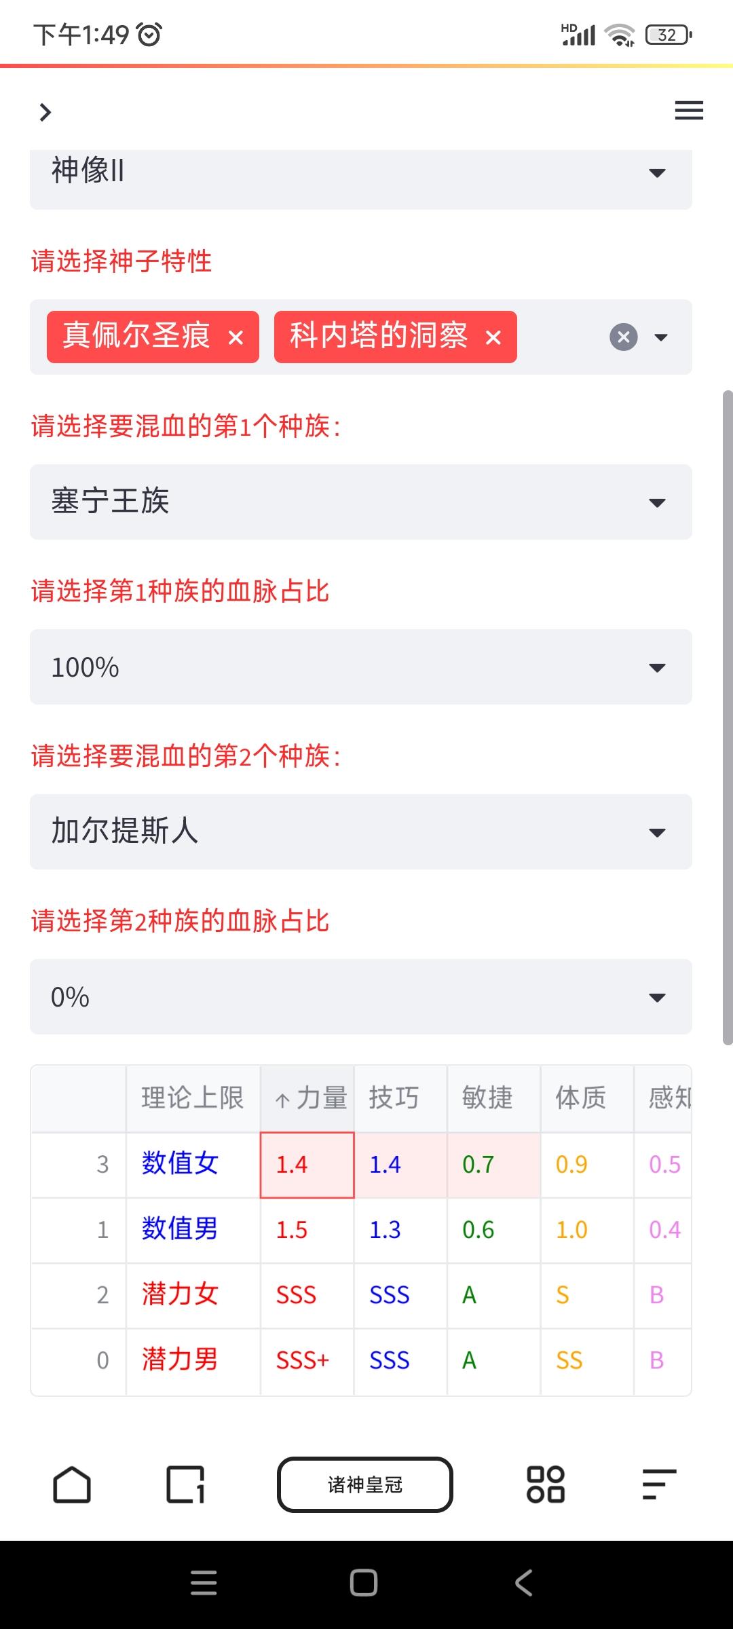Tap the Android back navigation button
Viewport: 733px width, 1629px height.
tap(523, 1583)
